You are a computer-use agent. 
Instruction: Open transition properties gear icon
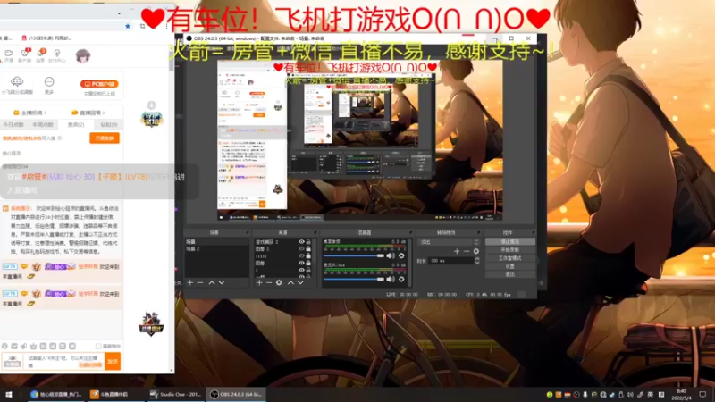pyautogui.click(x=476, y=251)
